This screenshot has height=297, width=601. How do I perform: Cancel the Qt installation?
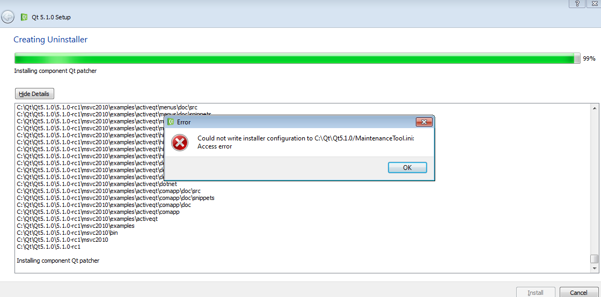[x=578, y=292]
